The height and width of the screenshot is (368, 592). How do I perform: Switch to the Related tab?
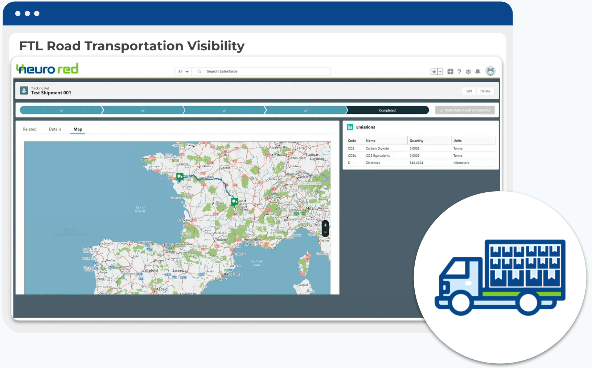[30, 129]
